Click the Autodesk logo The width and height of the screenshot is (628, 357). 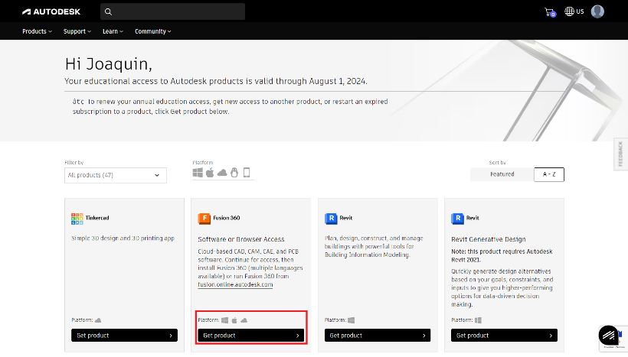click(51, 11)
